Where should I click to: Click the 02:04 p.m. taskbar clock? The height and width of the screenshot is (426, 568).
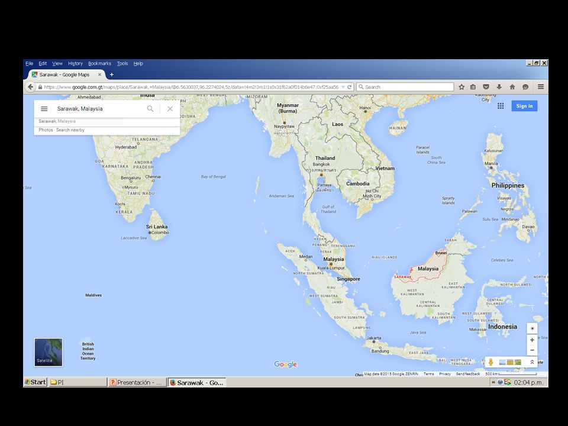click(528, 382)
